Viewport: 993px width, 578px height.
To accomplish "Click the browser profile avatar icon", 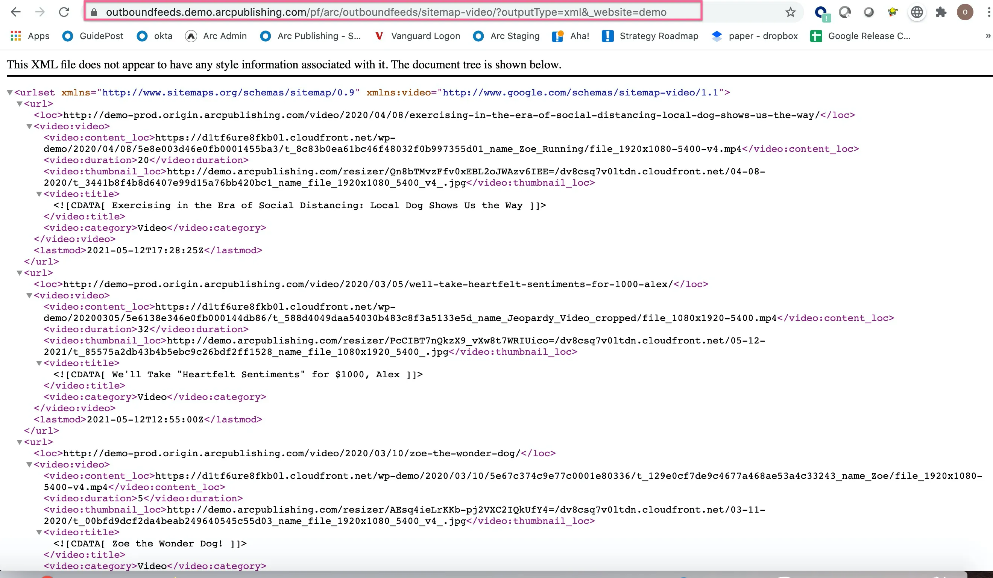I will (964, 12).
